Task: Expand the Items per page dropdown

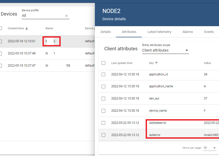Action: coord(210,148)
